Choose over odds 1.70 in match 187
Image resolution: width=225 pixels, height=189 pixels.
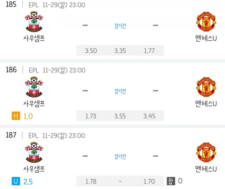click(149, 181)
